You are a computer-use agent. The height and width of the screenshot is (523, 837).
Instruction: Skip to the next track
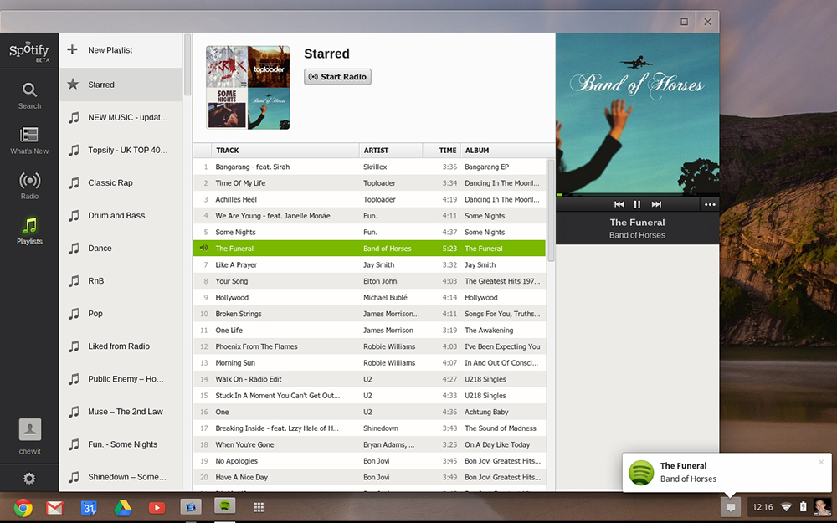click(656, 204)
